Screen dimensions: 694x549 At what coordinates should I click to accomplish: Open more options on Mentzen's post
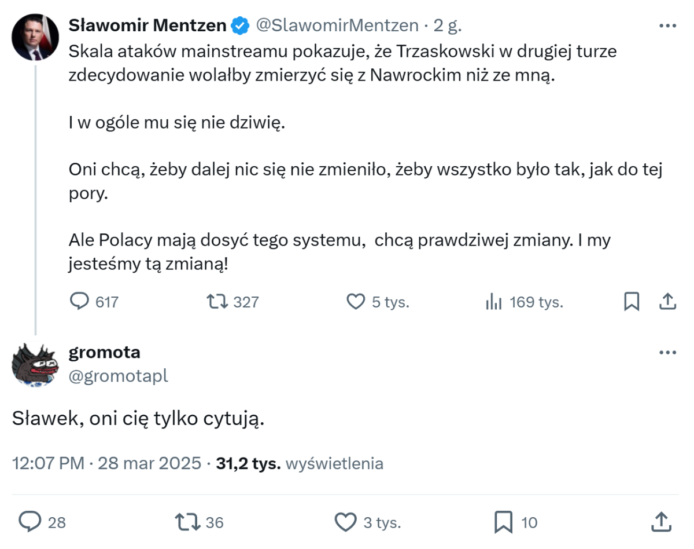click(667, 26)
